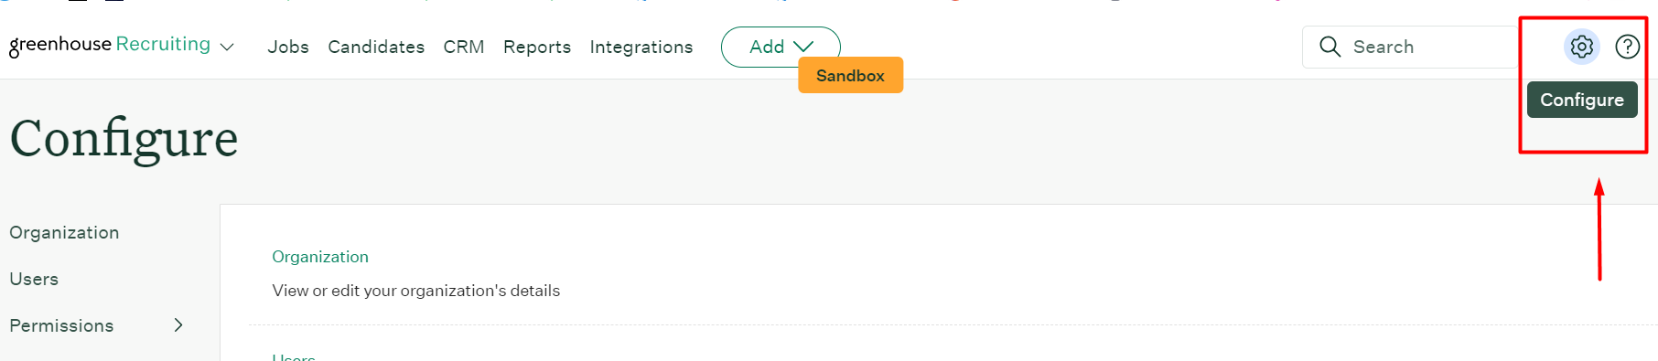Follow the green Organization link in main panel
Screen dimensions: 1658x361
[x=320, y=257]
